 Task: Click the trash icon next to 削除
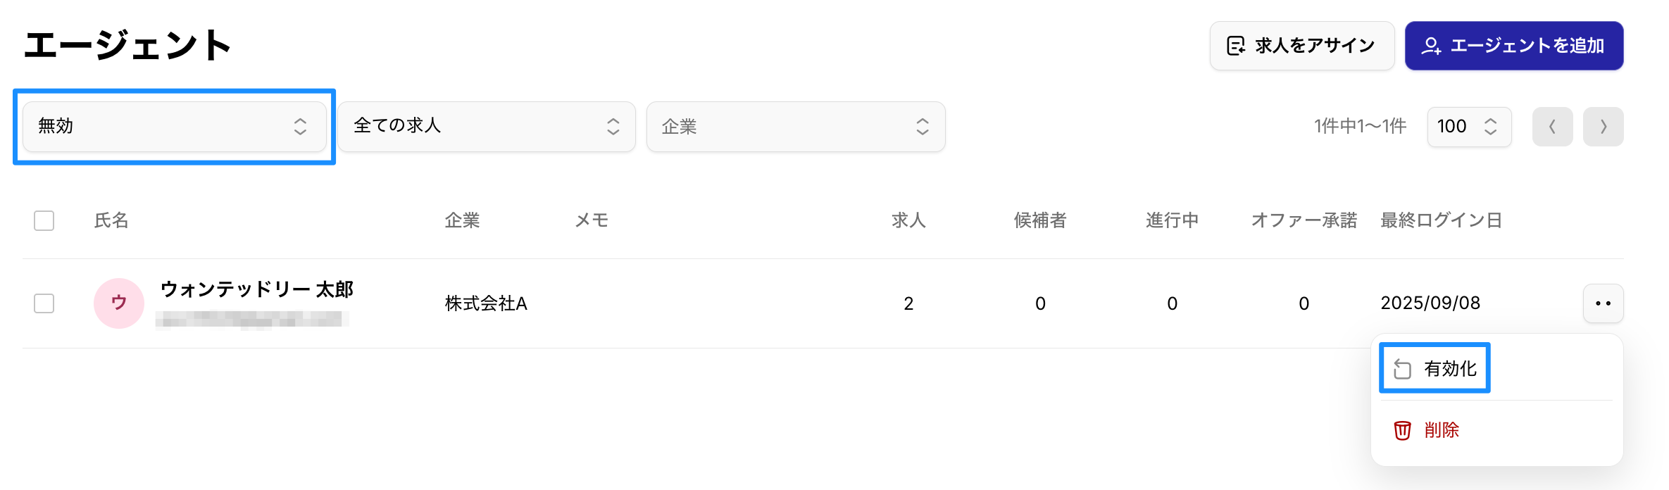pos(1401,430)
